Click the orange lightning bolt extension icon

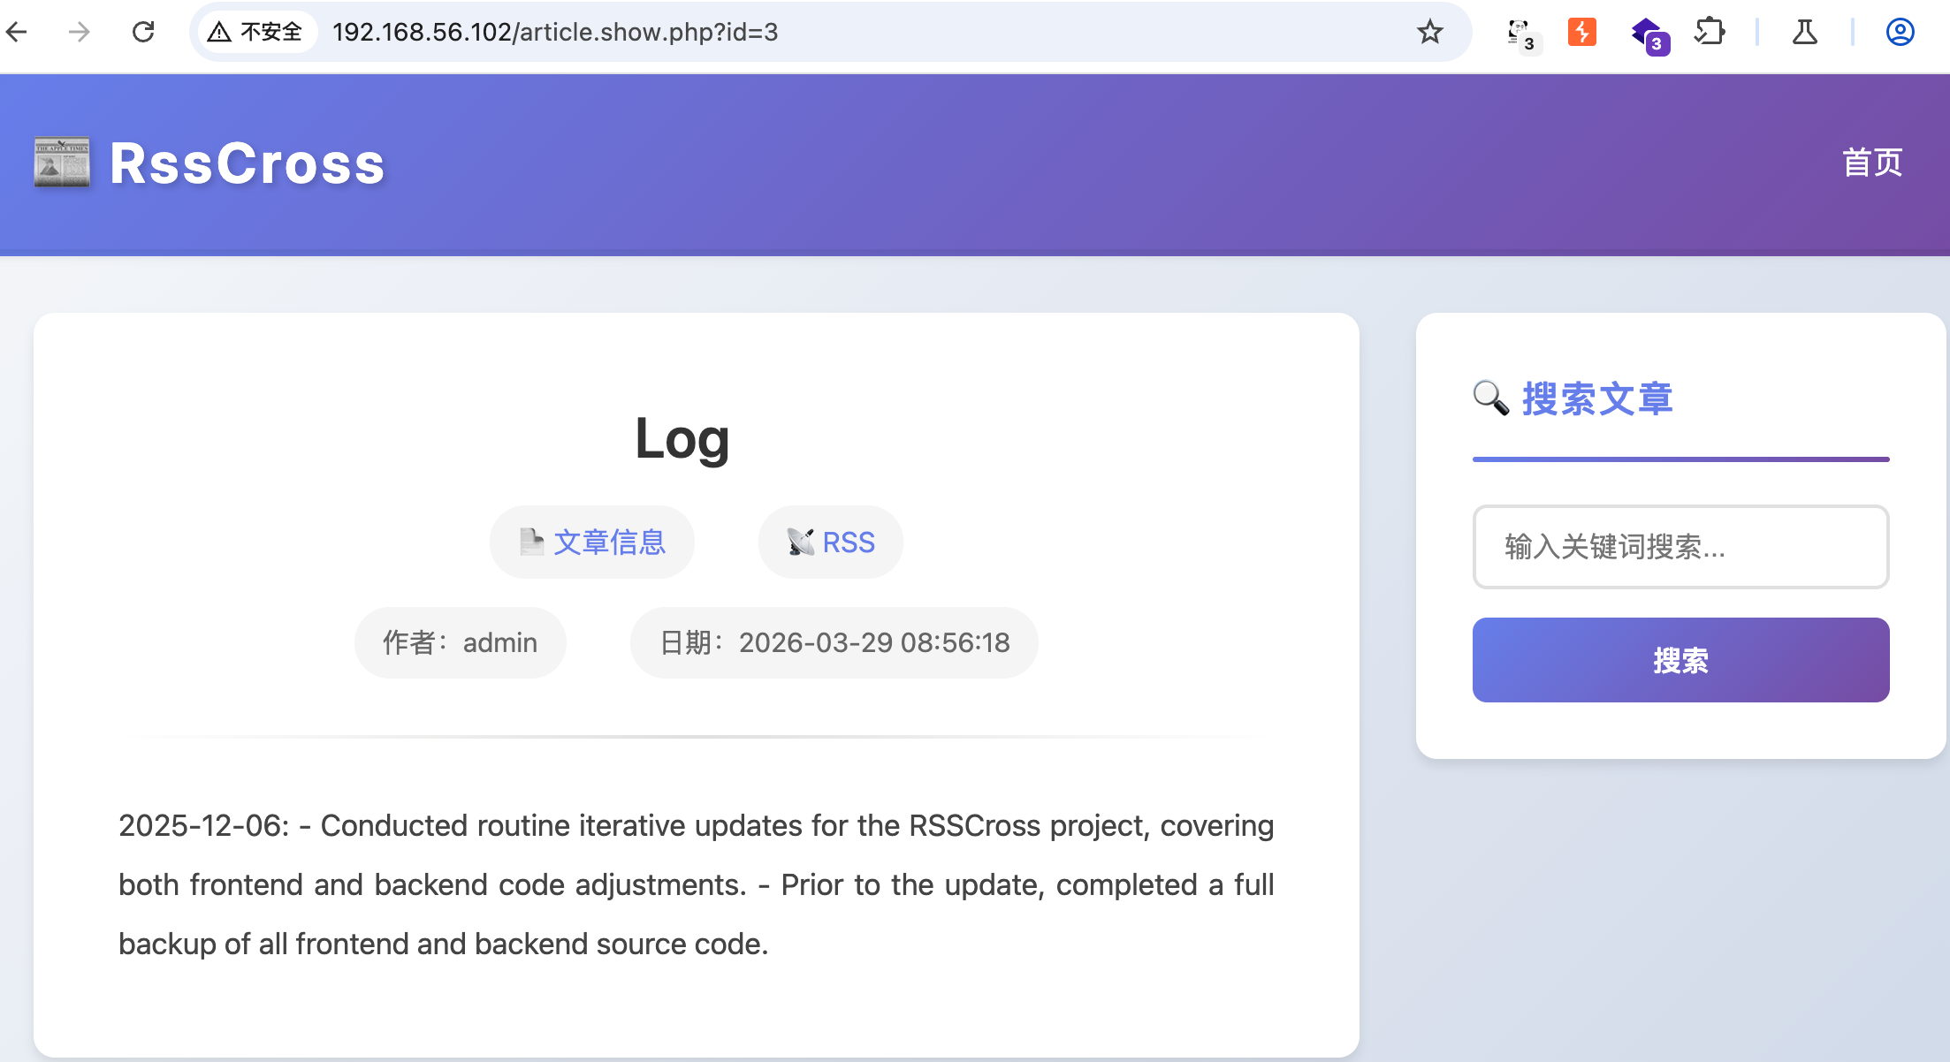1581,33
